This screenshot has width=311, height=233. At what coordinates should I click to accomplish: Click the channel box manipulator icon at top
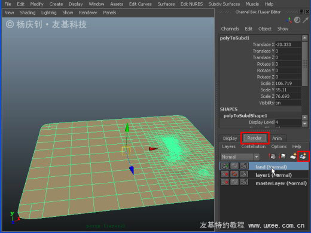coord(289,20)
